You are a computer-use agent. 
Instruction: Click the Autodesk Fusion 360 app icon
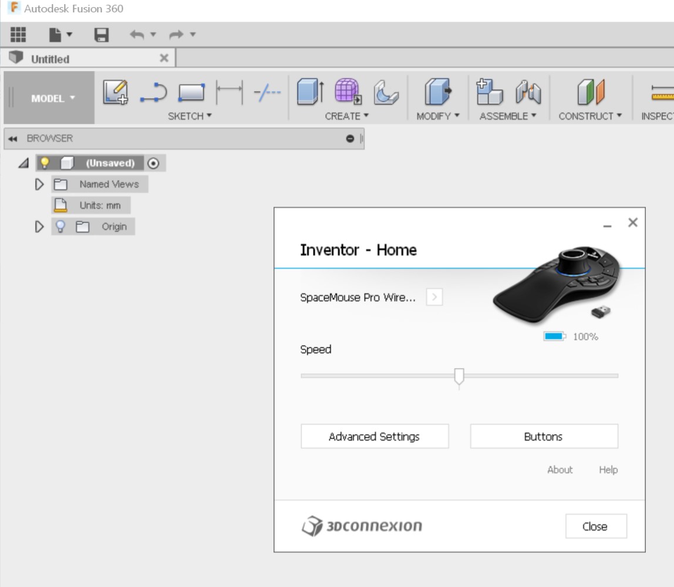tap(14, 8)
